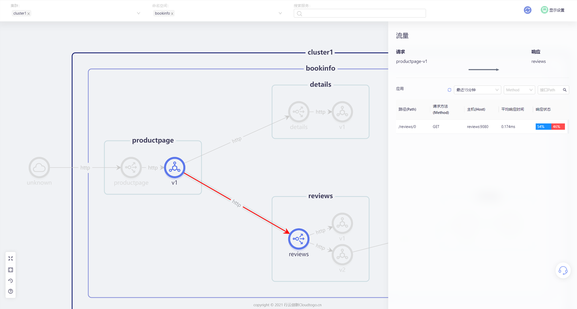This screenshot has width=577, height=309.
Task: Open the display settings button
Action: (553, 10)
